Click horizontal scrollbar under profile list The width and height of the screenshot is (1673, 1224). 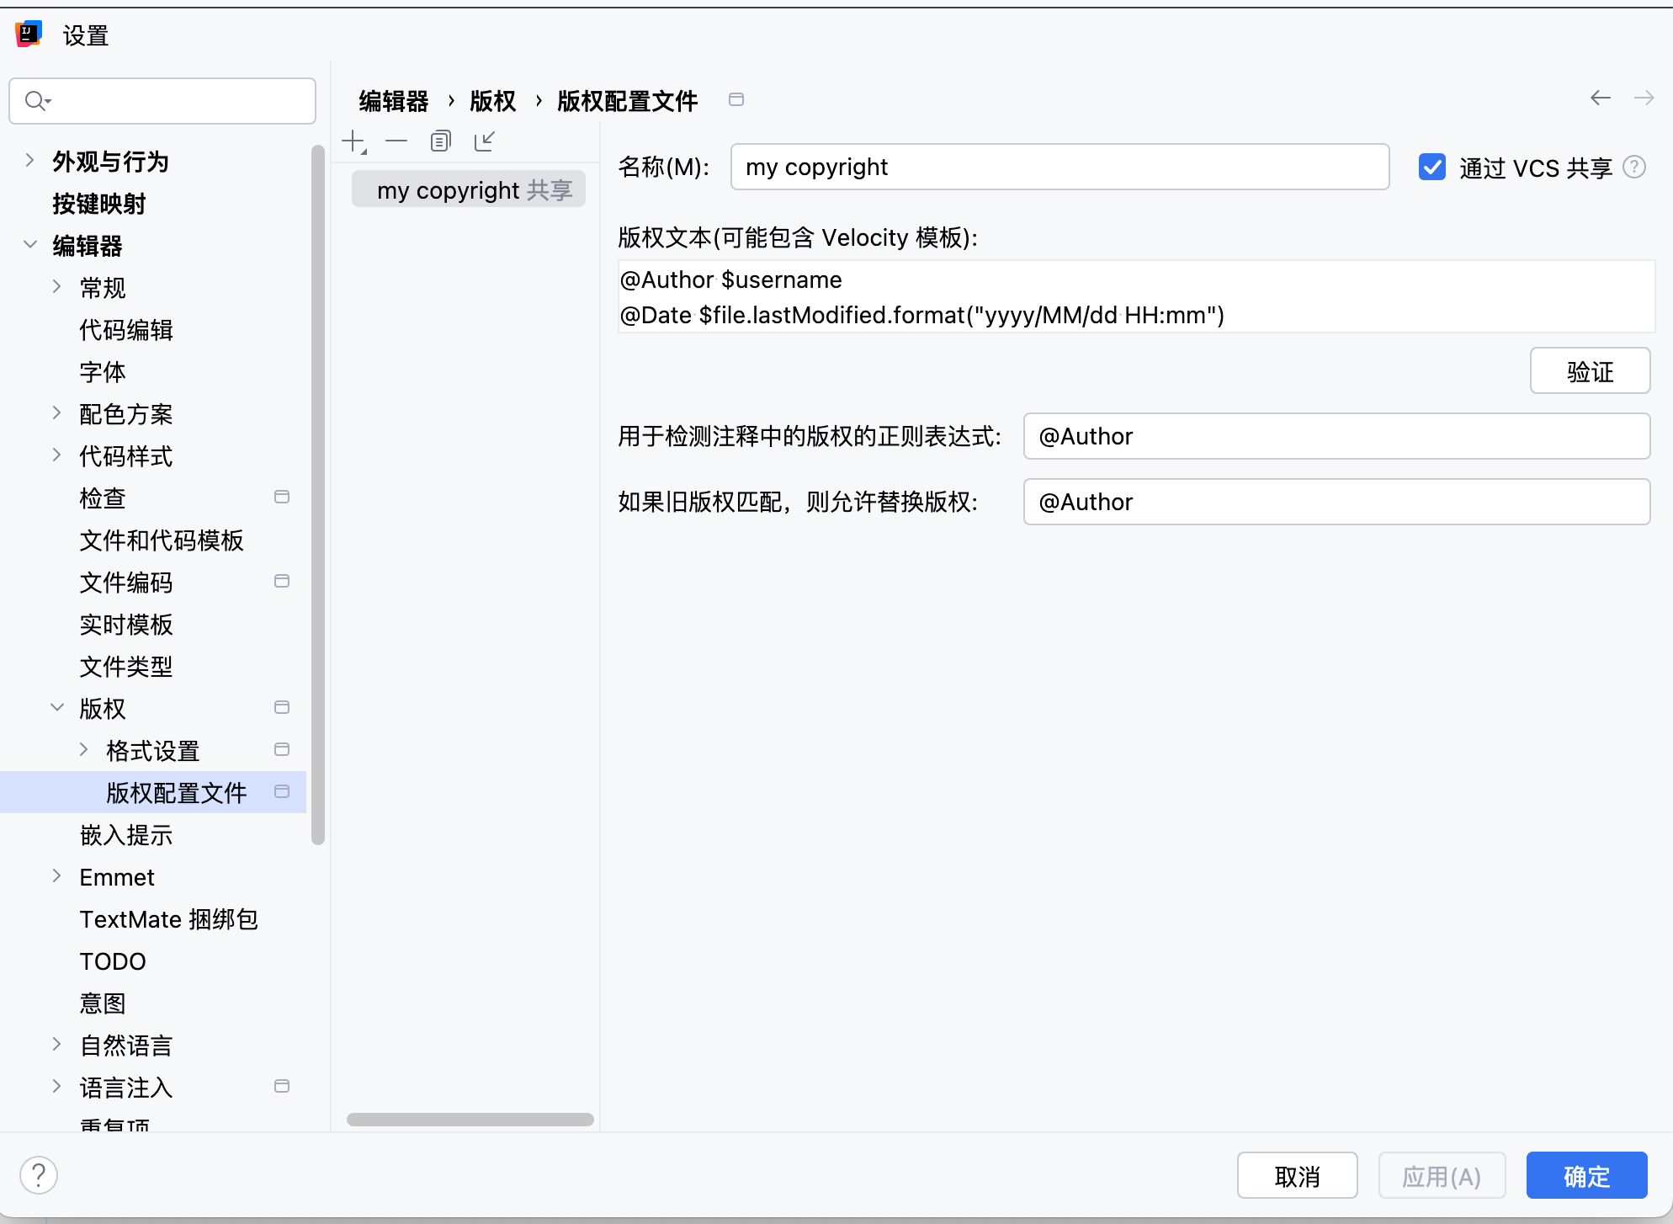click(470, 1120)
